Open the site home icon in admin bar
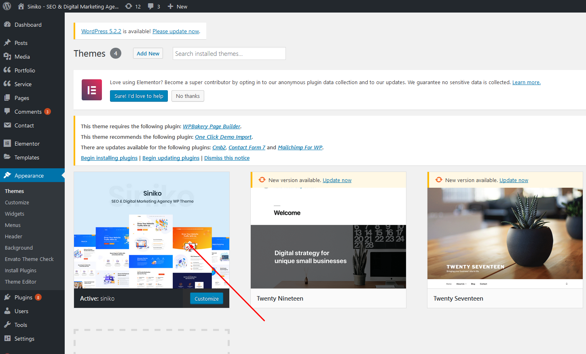This screenshot has height=354, width=586. (x=21, y=6)
